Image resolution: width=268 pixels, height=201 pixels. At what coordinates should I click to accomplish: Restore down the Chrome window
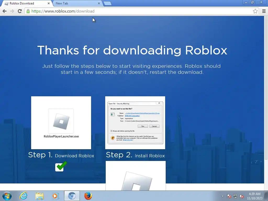coord(253,2)
